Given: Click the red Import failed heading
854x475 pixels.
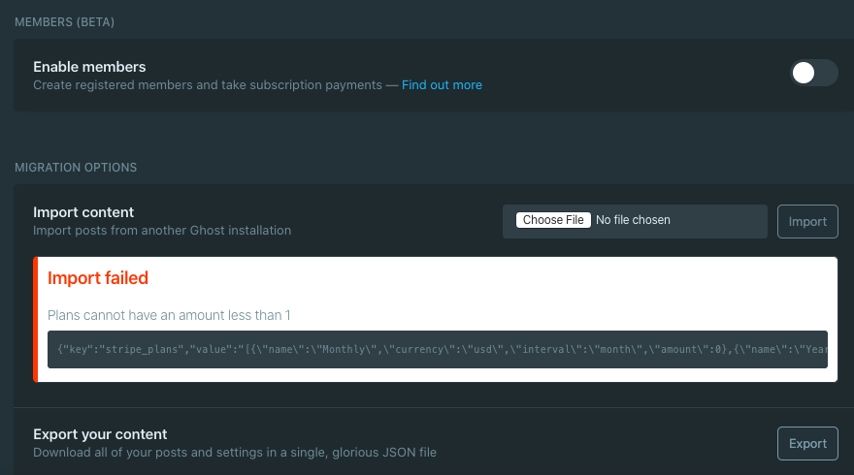Looking at the screenshot, I should pos(98,278).
